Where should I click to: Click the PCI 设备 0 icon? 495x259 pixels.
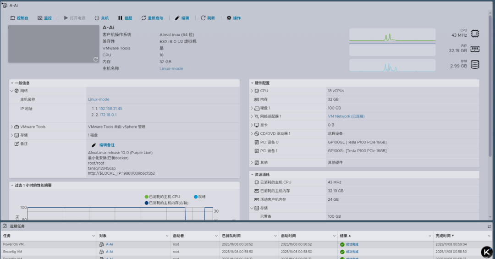coord(257,143)
